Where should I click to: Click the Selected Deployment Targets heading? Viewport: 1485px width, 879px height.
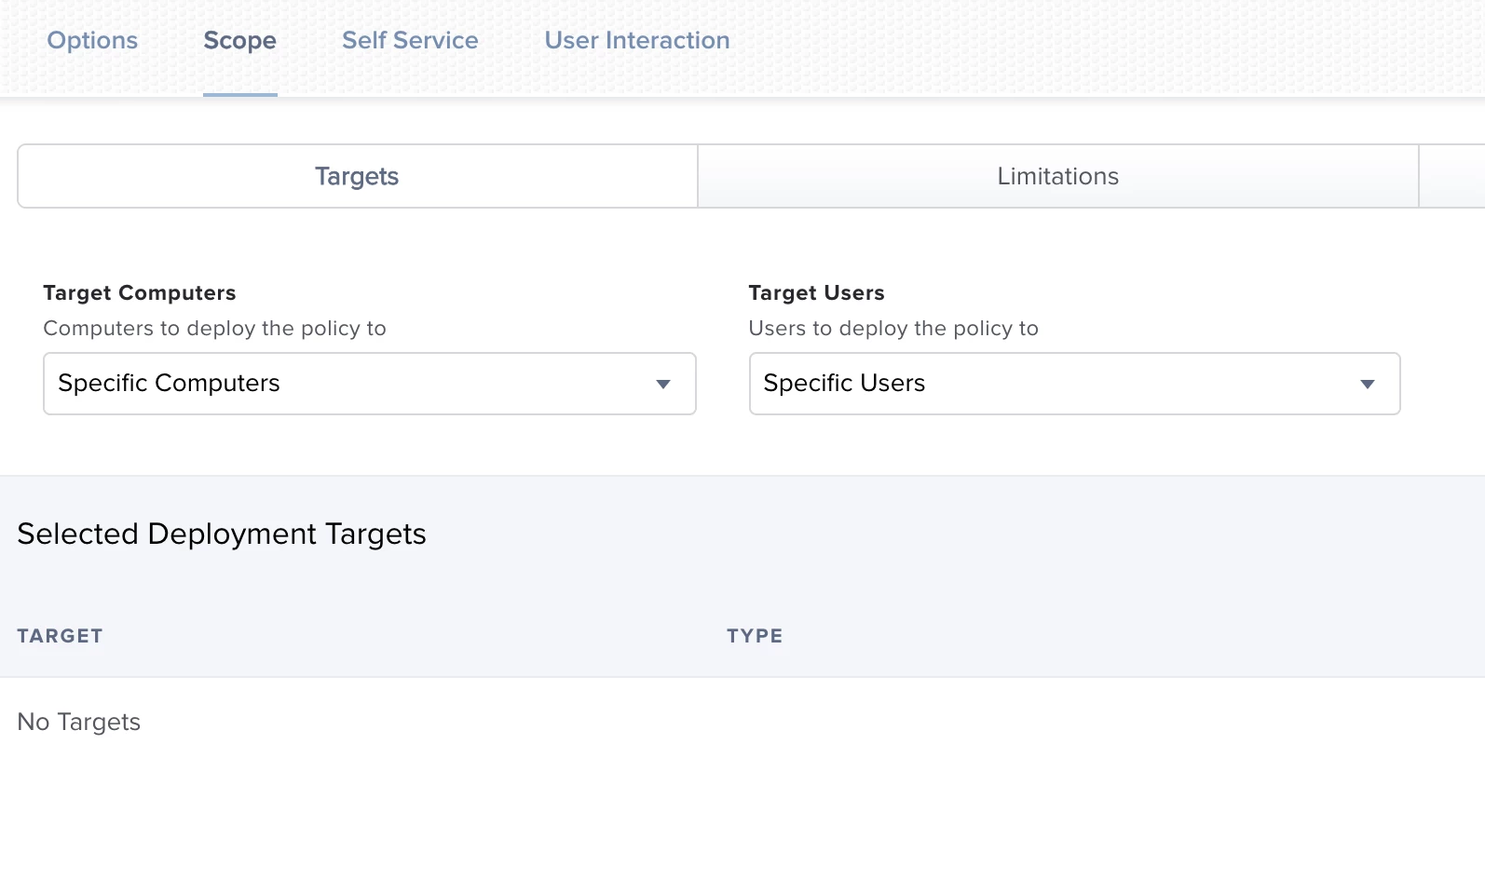pos(222,534)
